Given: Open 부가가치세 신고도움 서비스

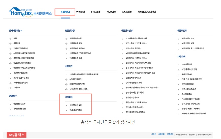Looking at the screenshot, I should [136, 58].
